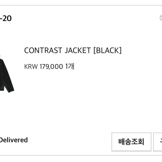This screenshot has width=162, height=162.
Task: Click the cut-off button at right edge
Action: point(158,142)
